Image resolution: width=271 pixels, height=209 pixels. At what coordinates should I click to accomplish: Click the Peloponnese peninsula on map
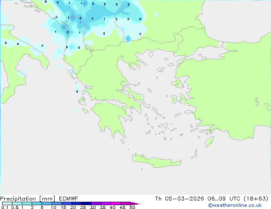(111, 117)
